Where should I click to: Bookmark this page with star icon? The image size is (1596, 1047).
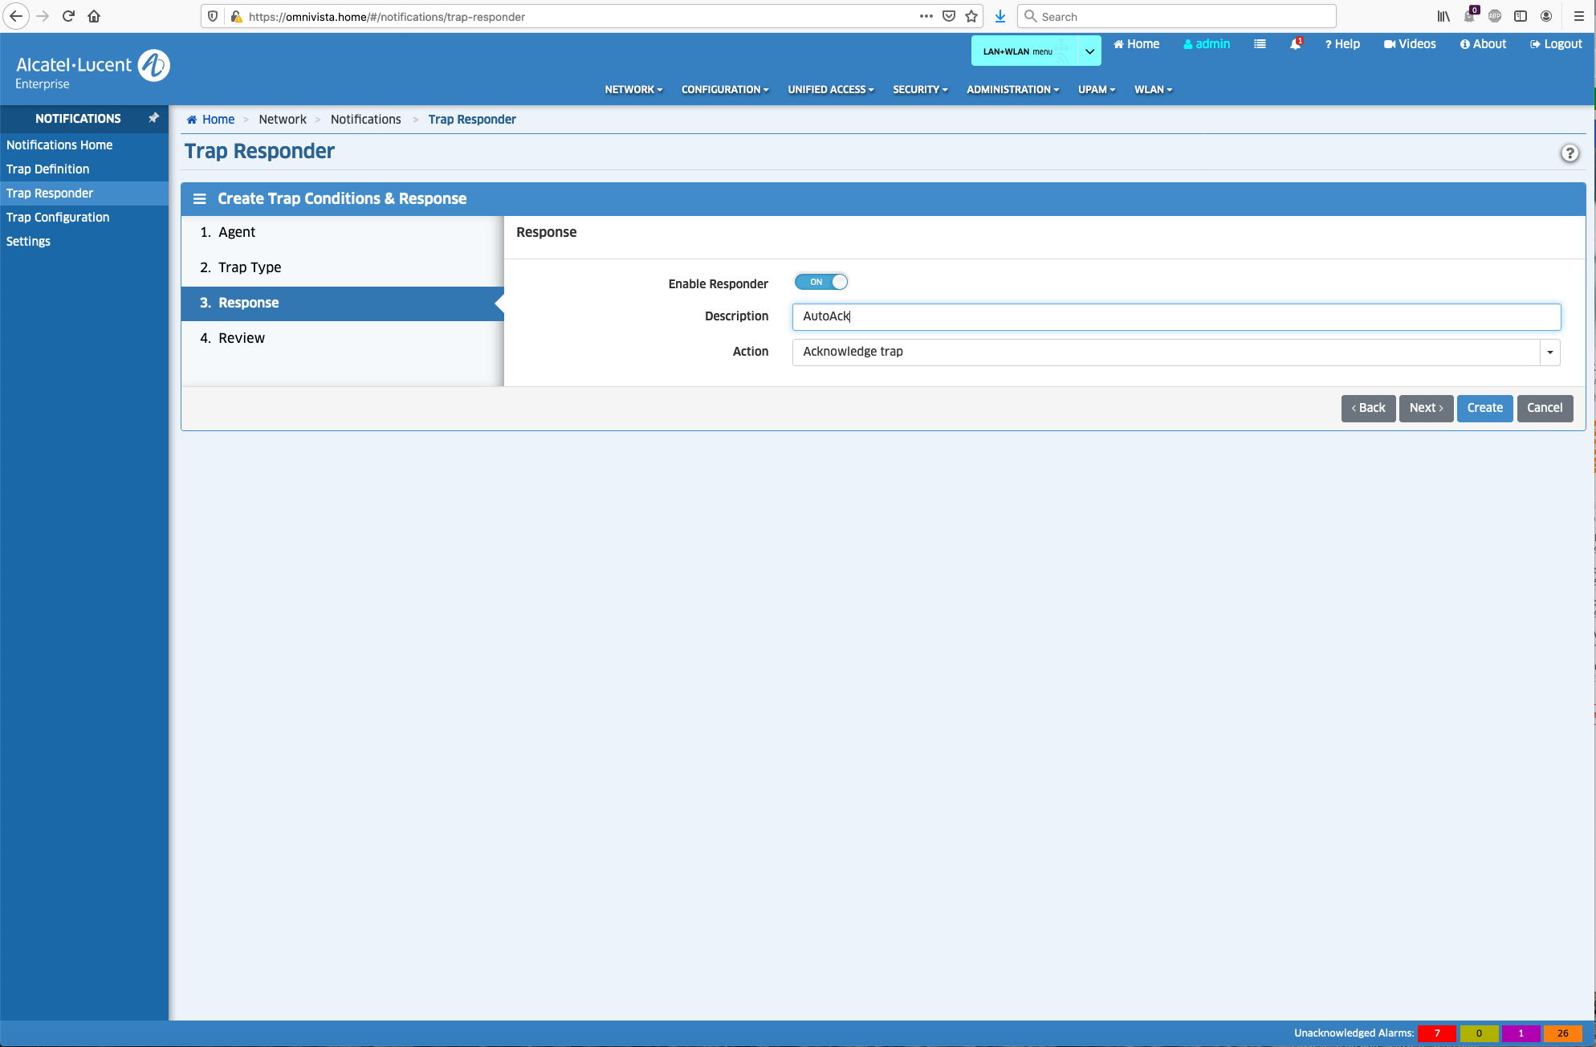pos(971,16)
